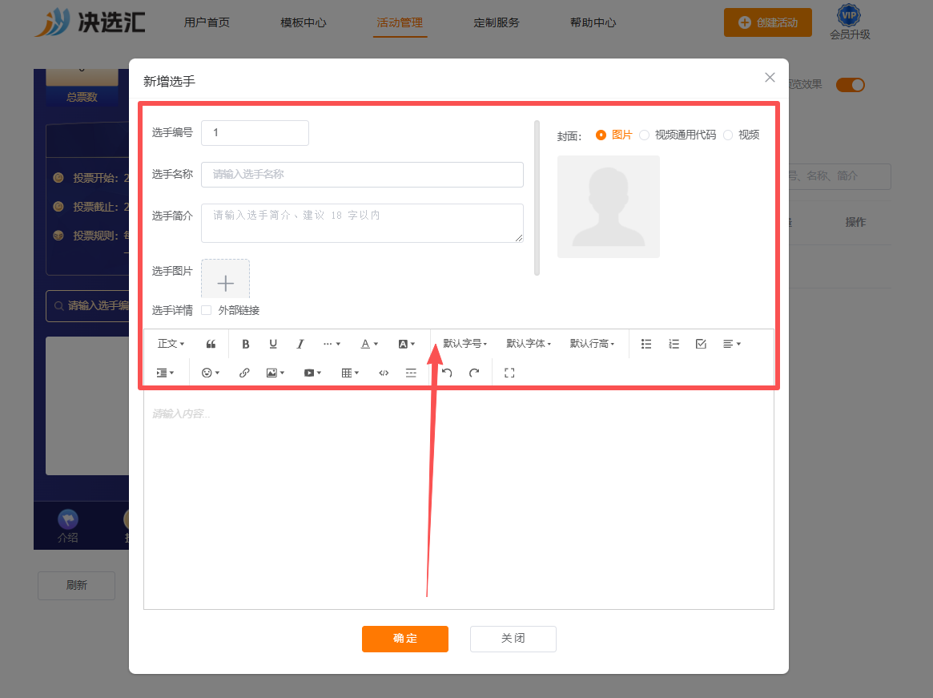
Task: Check the 外部链接 checkbox
Action: coord(207,310)
